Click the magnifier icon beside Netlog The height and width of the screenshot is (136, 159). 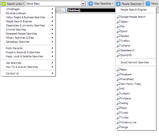[x=118, y=103]
